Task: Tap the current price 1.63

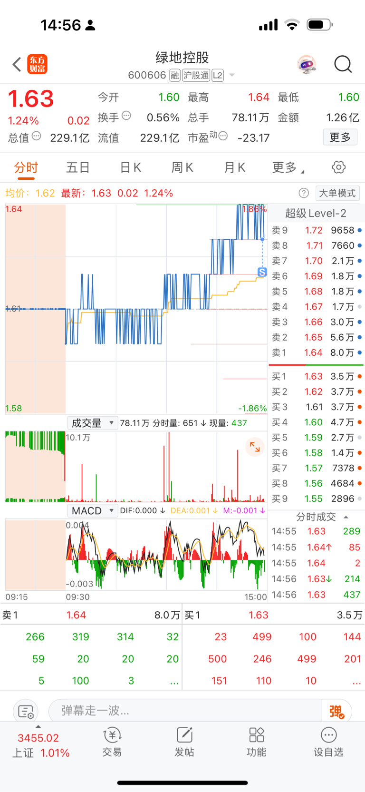Action: click(31, 99)
